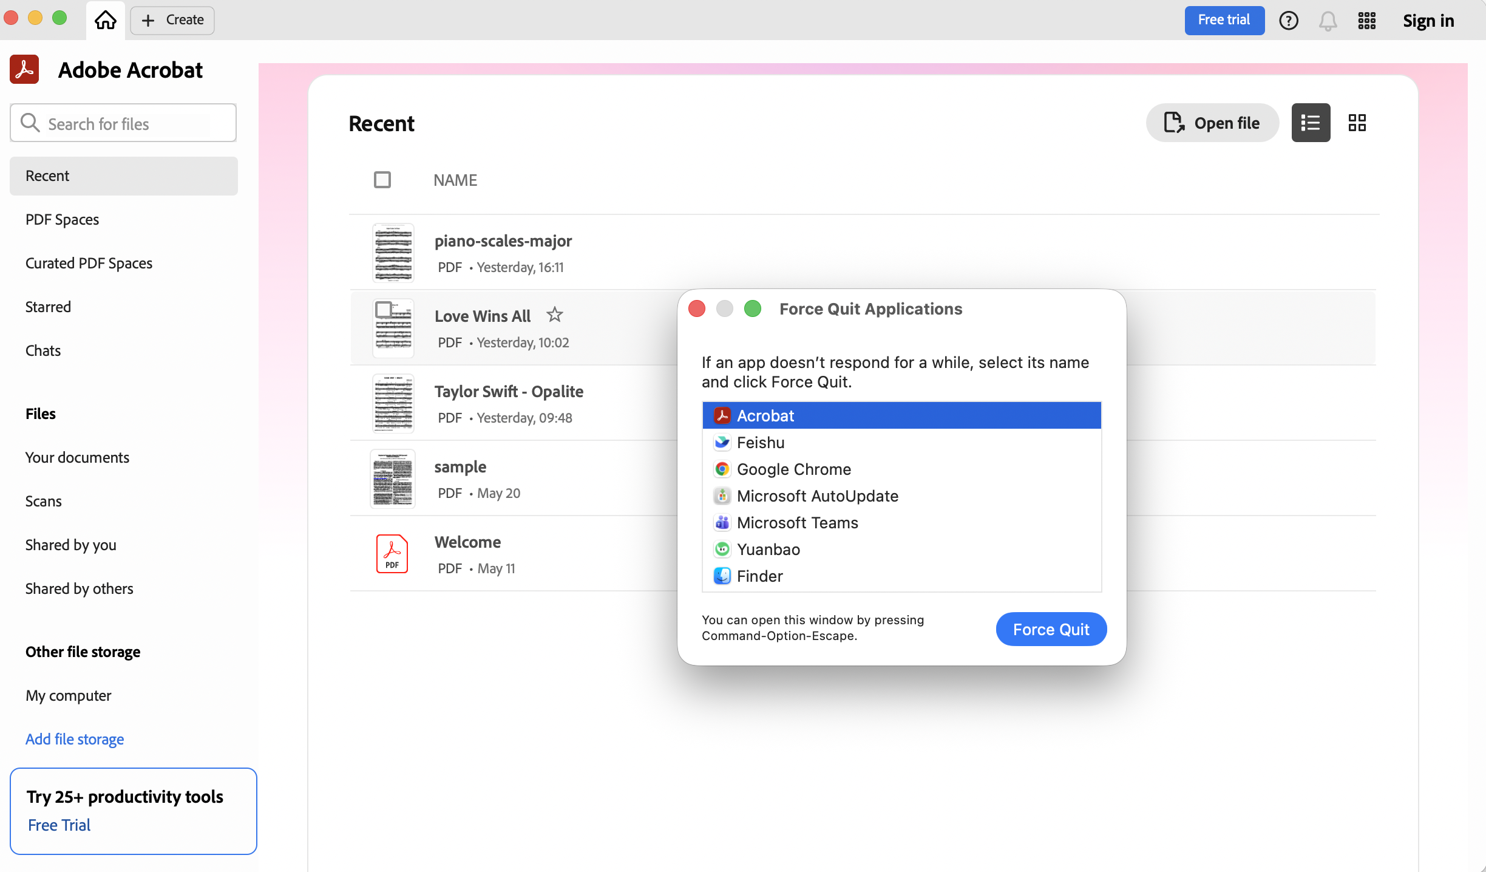Tick the select-all checkbox beside NAME

tap(382, 180)
